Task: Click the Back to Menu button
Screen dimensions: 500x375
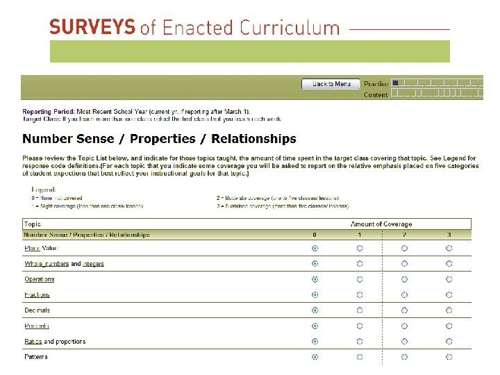Action: tap(331, 84)
